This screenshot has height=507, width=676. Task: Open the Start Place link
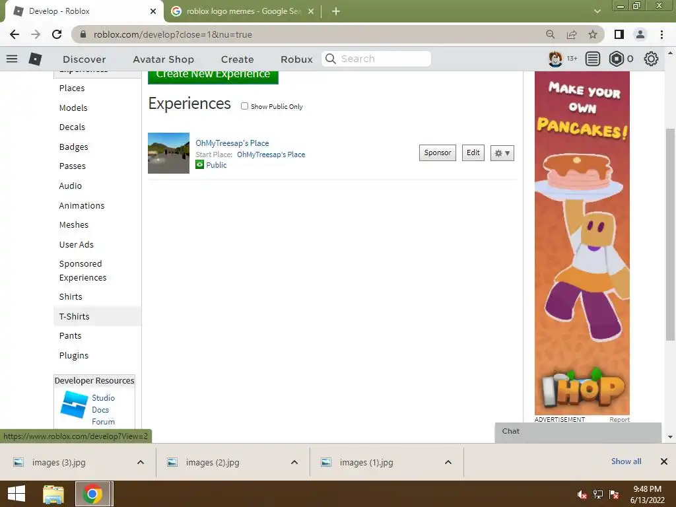click(271, 154)
